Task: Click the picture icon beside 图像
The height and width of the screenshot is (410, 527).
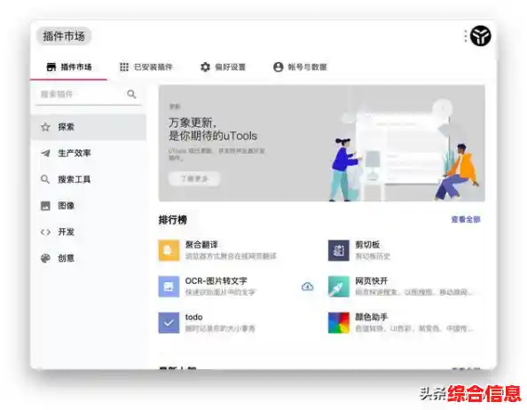Action: click(45, 206)
